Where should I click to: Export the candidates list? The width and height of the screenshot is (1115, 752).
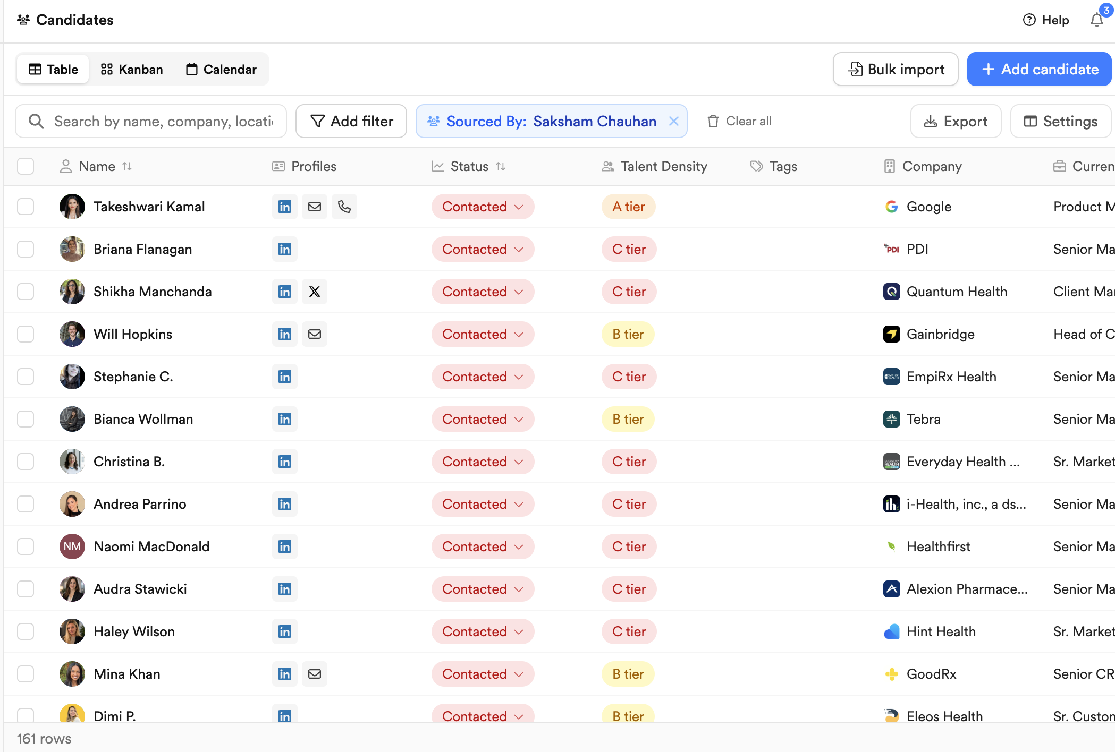956,121
